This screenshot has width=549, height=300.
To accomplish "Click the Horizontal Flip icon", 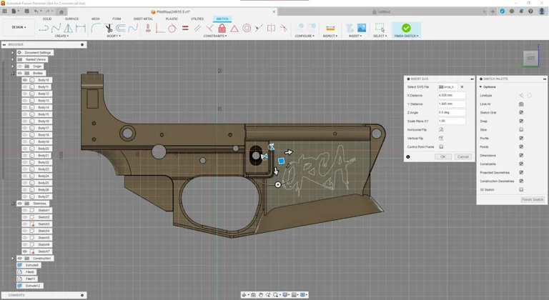I will (x=441, y=129).
